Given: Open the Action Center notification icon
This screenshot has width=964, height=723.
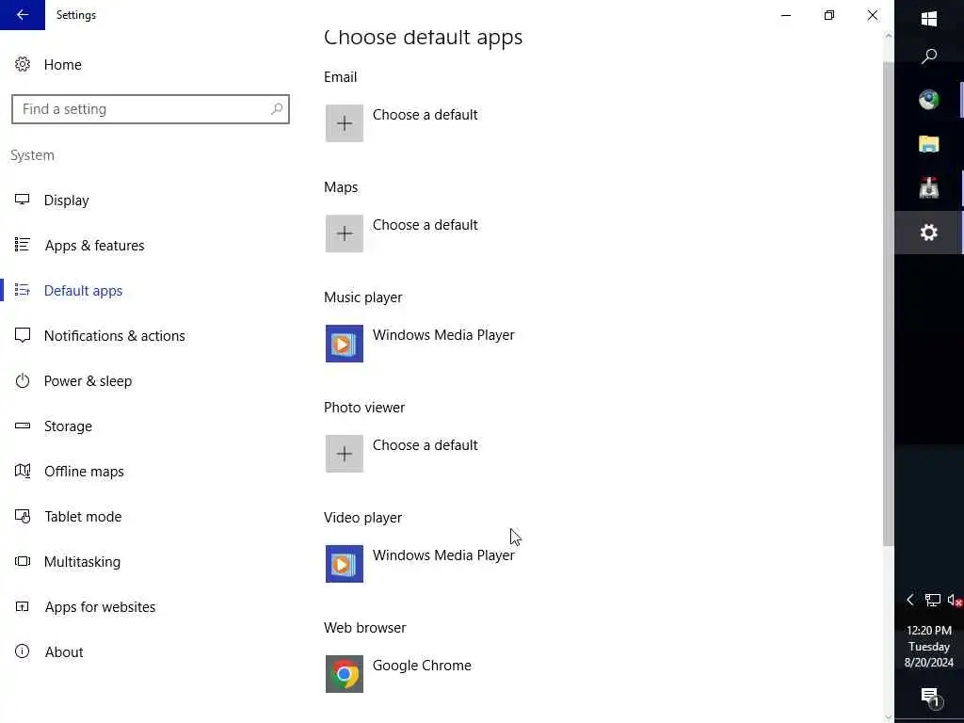Looking at the screenshot, I should pyautogui.click(x=931, y=697).
